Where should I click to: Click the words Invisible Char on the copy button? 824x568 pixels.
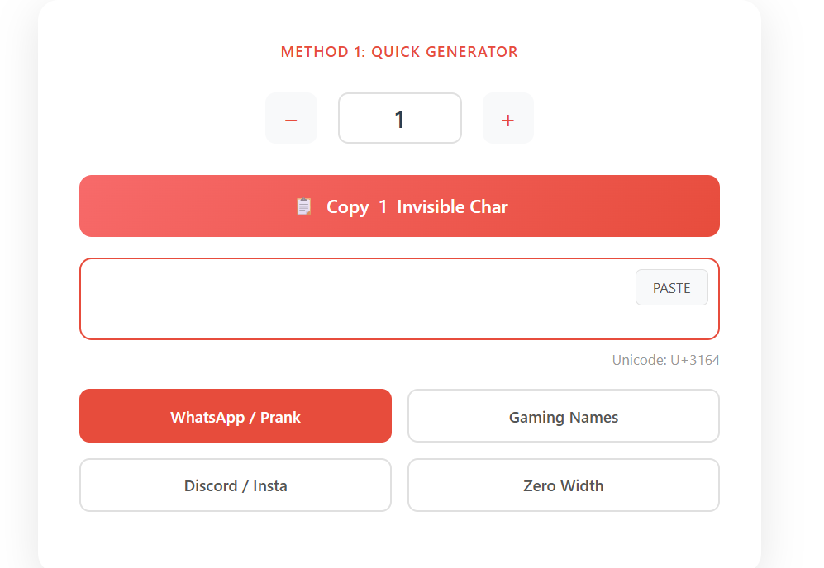click(x=452, y=206)
